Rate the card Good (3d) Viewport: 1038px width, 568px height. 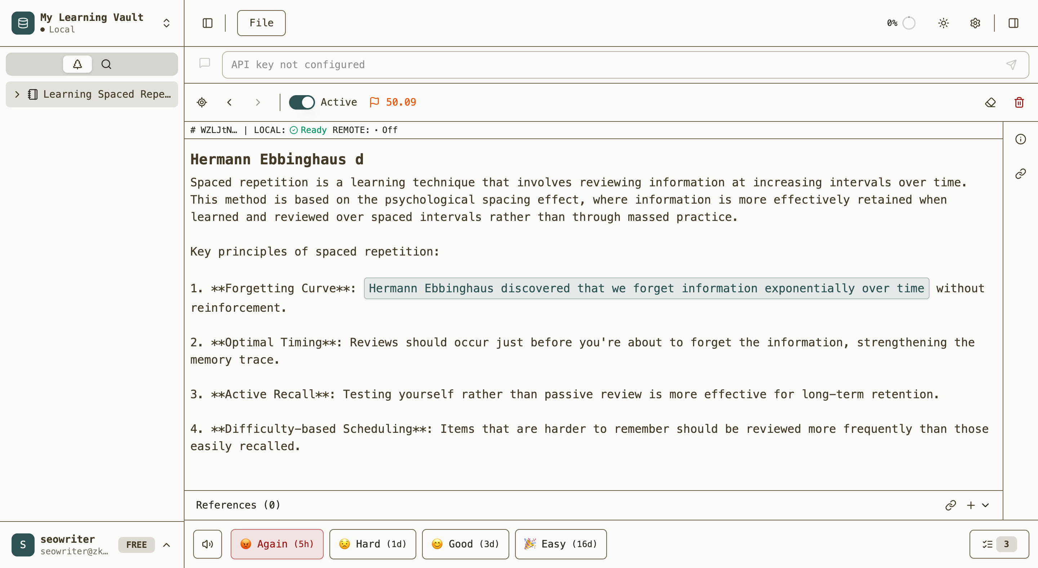pos(465,544)
